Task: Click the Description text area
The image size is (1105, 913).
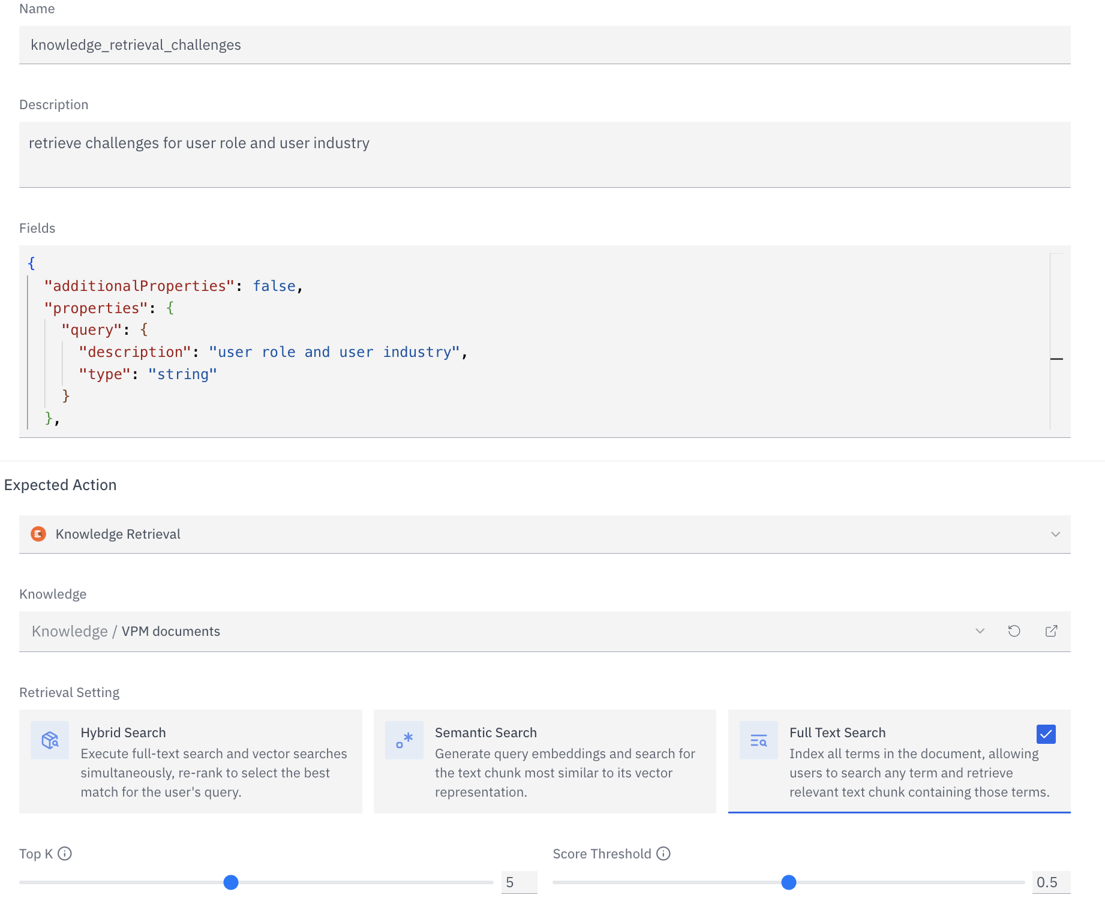Action: [545, 155]
